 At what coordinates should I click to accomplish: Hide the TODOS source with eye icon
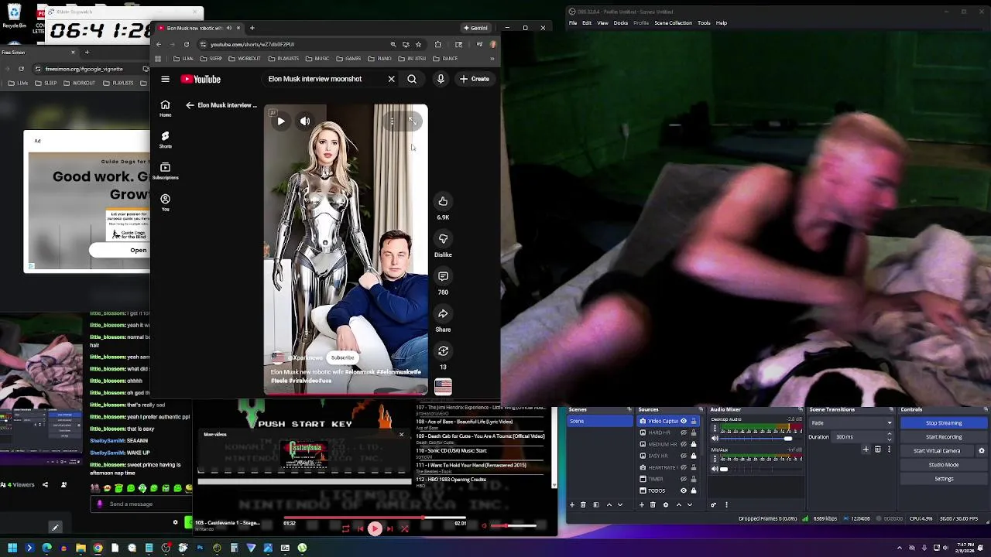pos(684,490)
